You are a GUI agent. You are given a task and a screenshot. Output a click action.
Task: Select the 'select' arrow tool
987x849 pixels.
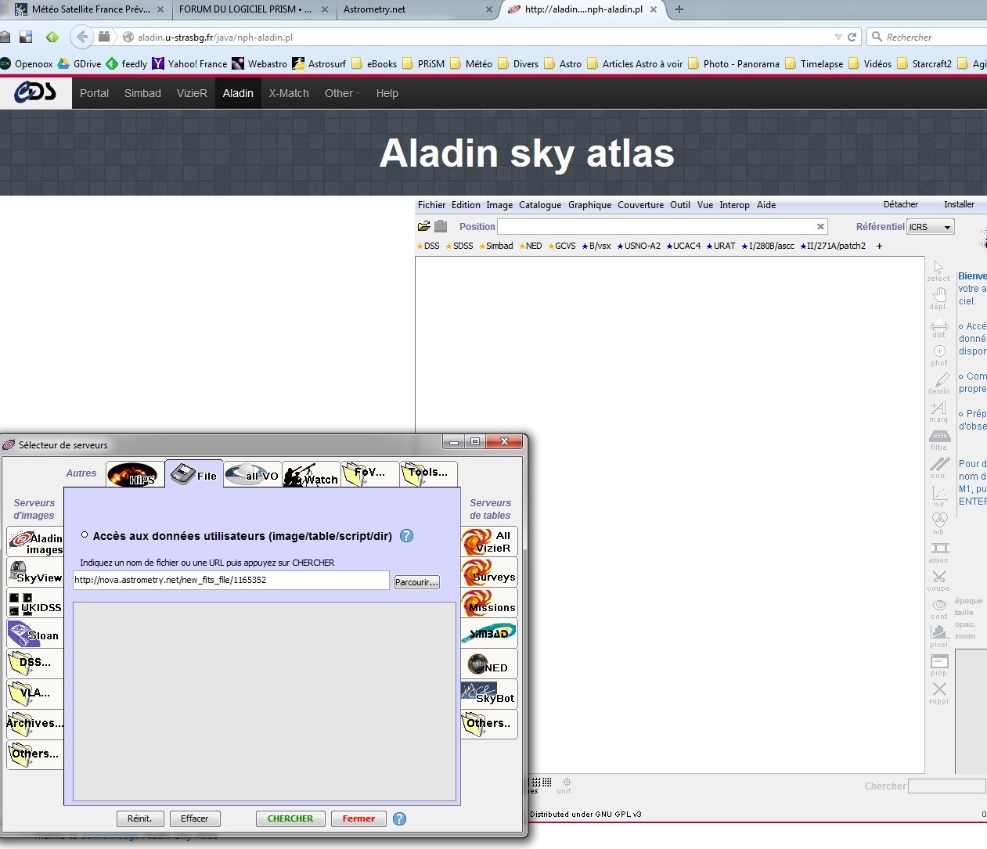pos(938,269)
